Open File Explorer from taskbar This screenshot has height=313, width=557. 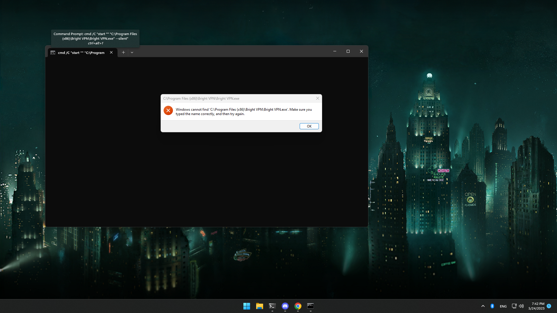pyautogui.click(x=259, y=306)
